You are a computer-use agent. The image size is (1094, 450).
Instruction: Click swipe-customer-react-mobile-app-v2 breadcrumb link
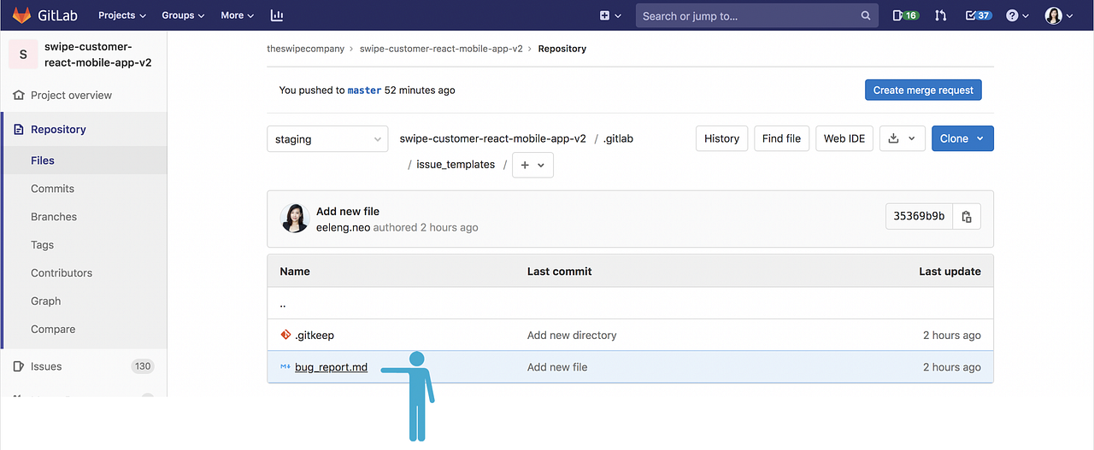point(441,49)
